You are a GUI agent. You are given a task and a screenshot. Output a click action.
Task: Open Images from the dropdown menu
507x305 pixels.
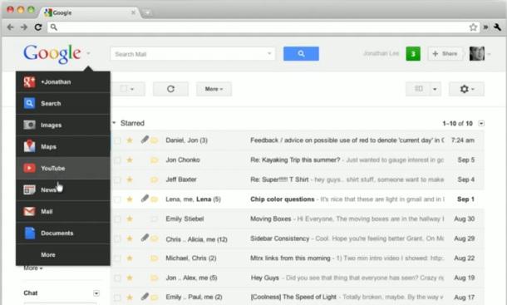point(63,125)
